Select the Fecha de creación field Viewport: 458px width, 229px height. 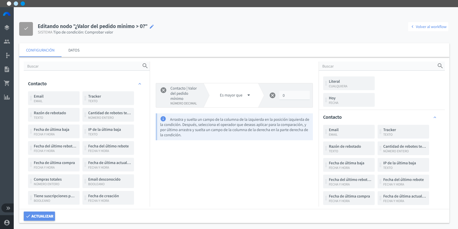(x=108, y=198)
